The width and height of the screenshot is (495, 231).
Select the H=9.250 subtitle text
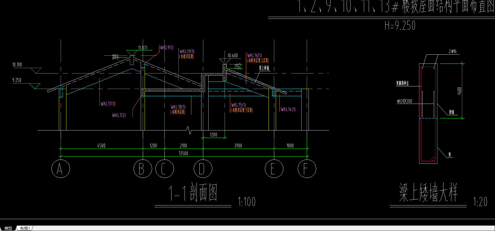(x=400, y=26)
